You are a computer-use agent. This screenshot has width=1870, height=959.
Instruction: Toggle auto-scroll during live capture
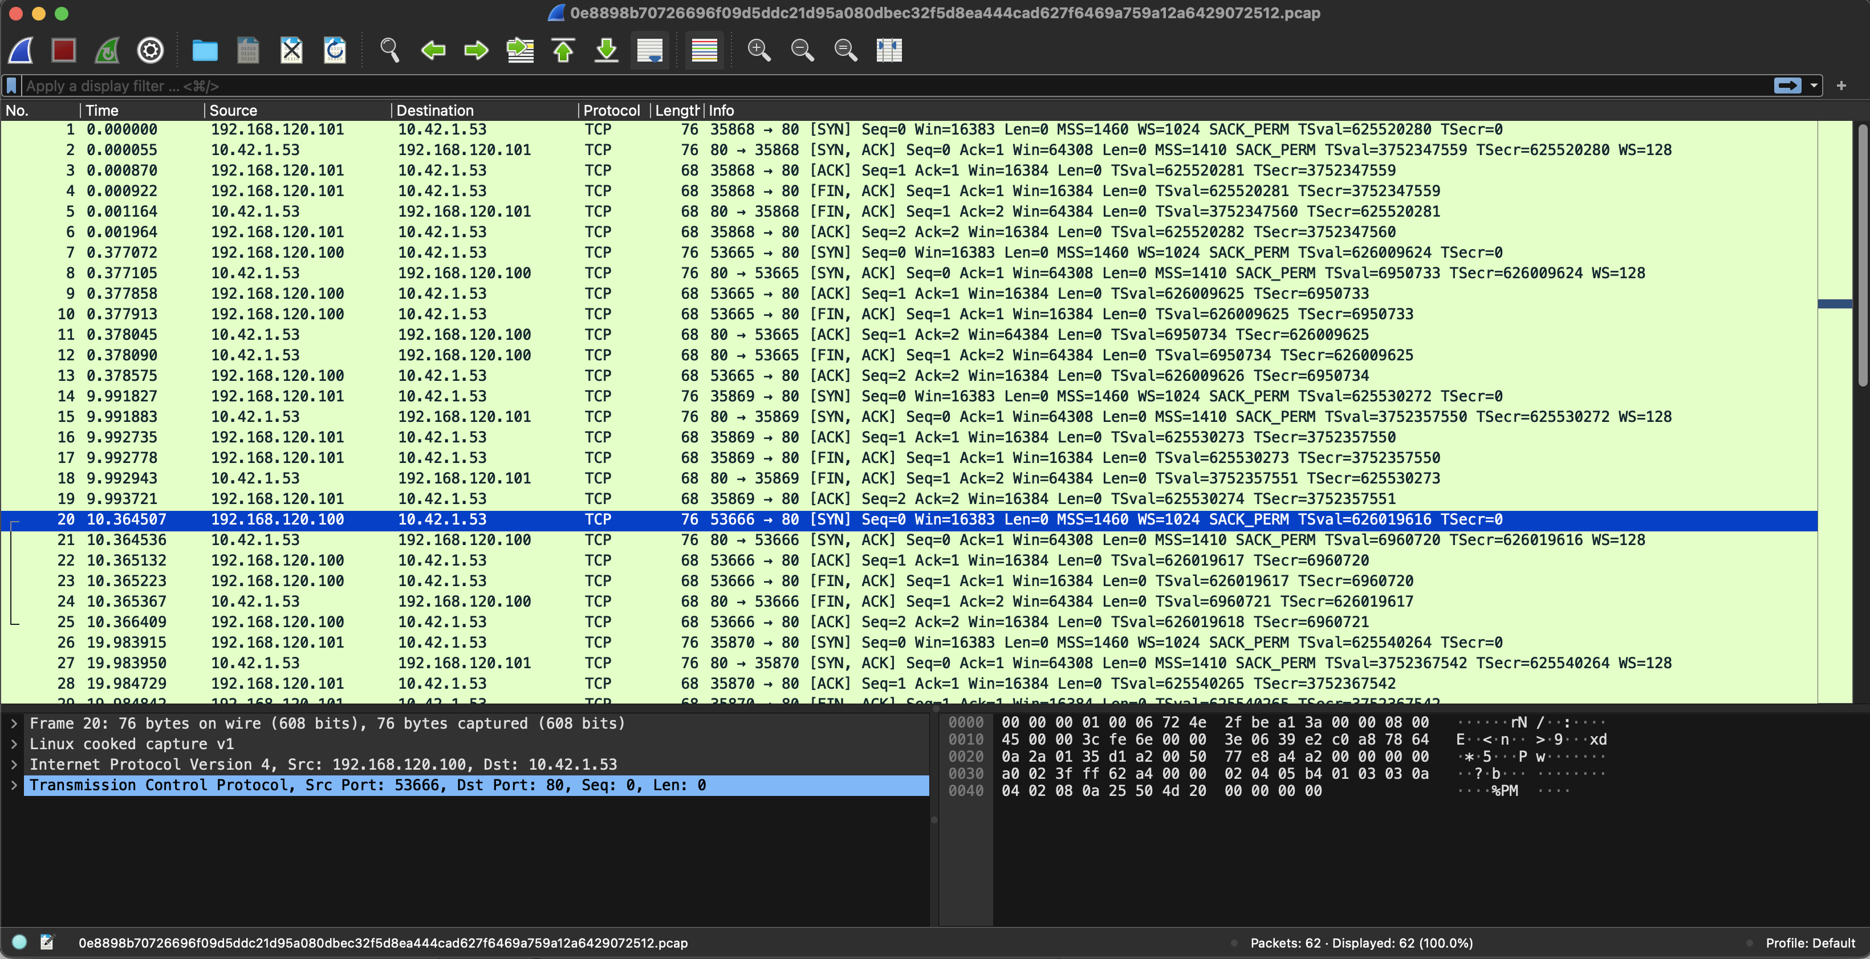click(x=650, y=50)
